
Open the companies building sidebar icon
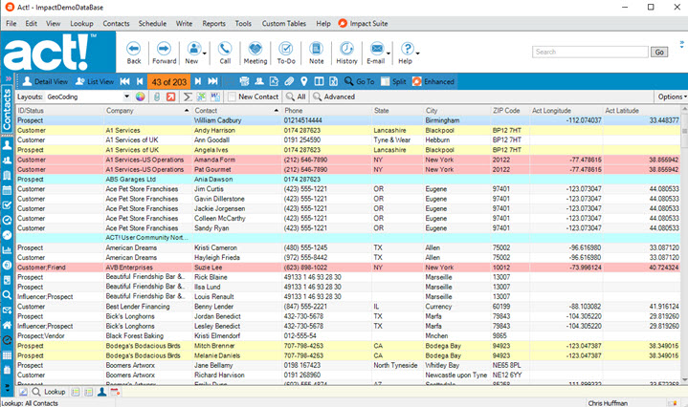[x=7, y=175]
